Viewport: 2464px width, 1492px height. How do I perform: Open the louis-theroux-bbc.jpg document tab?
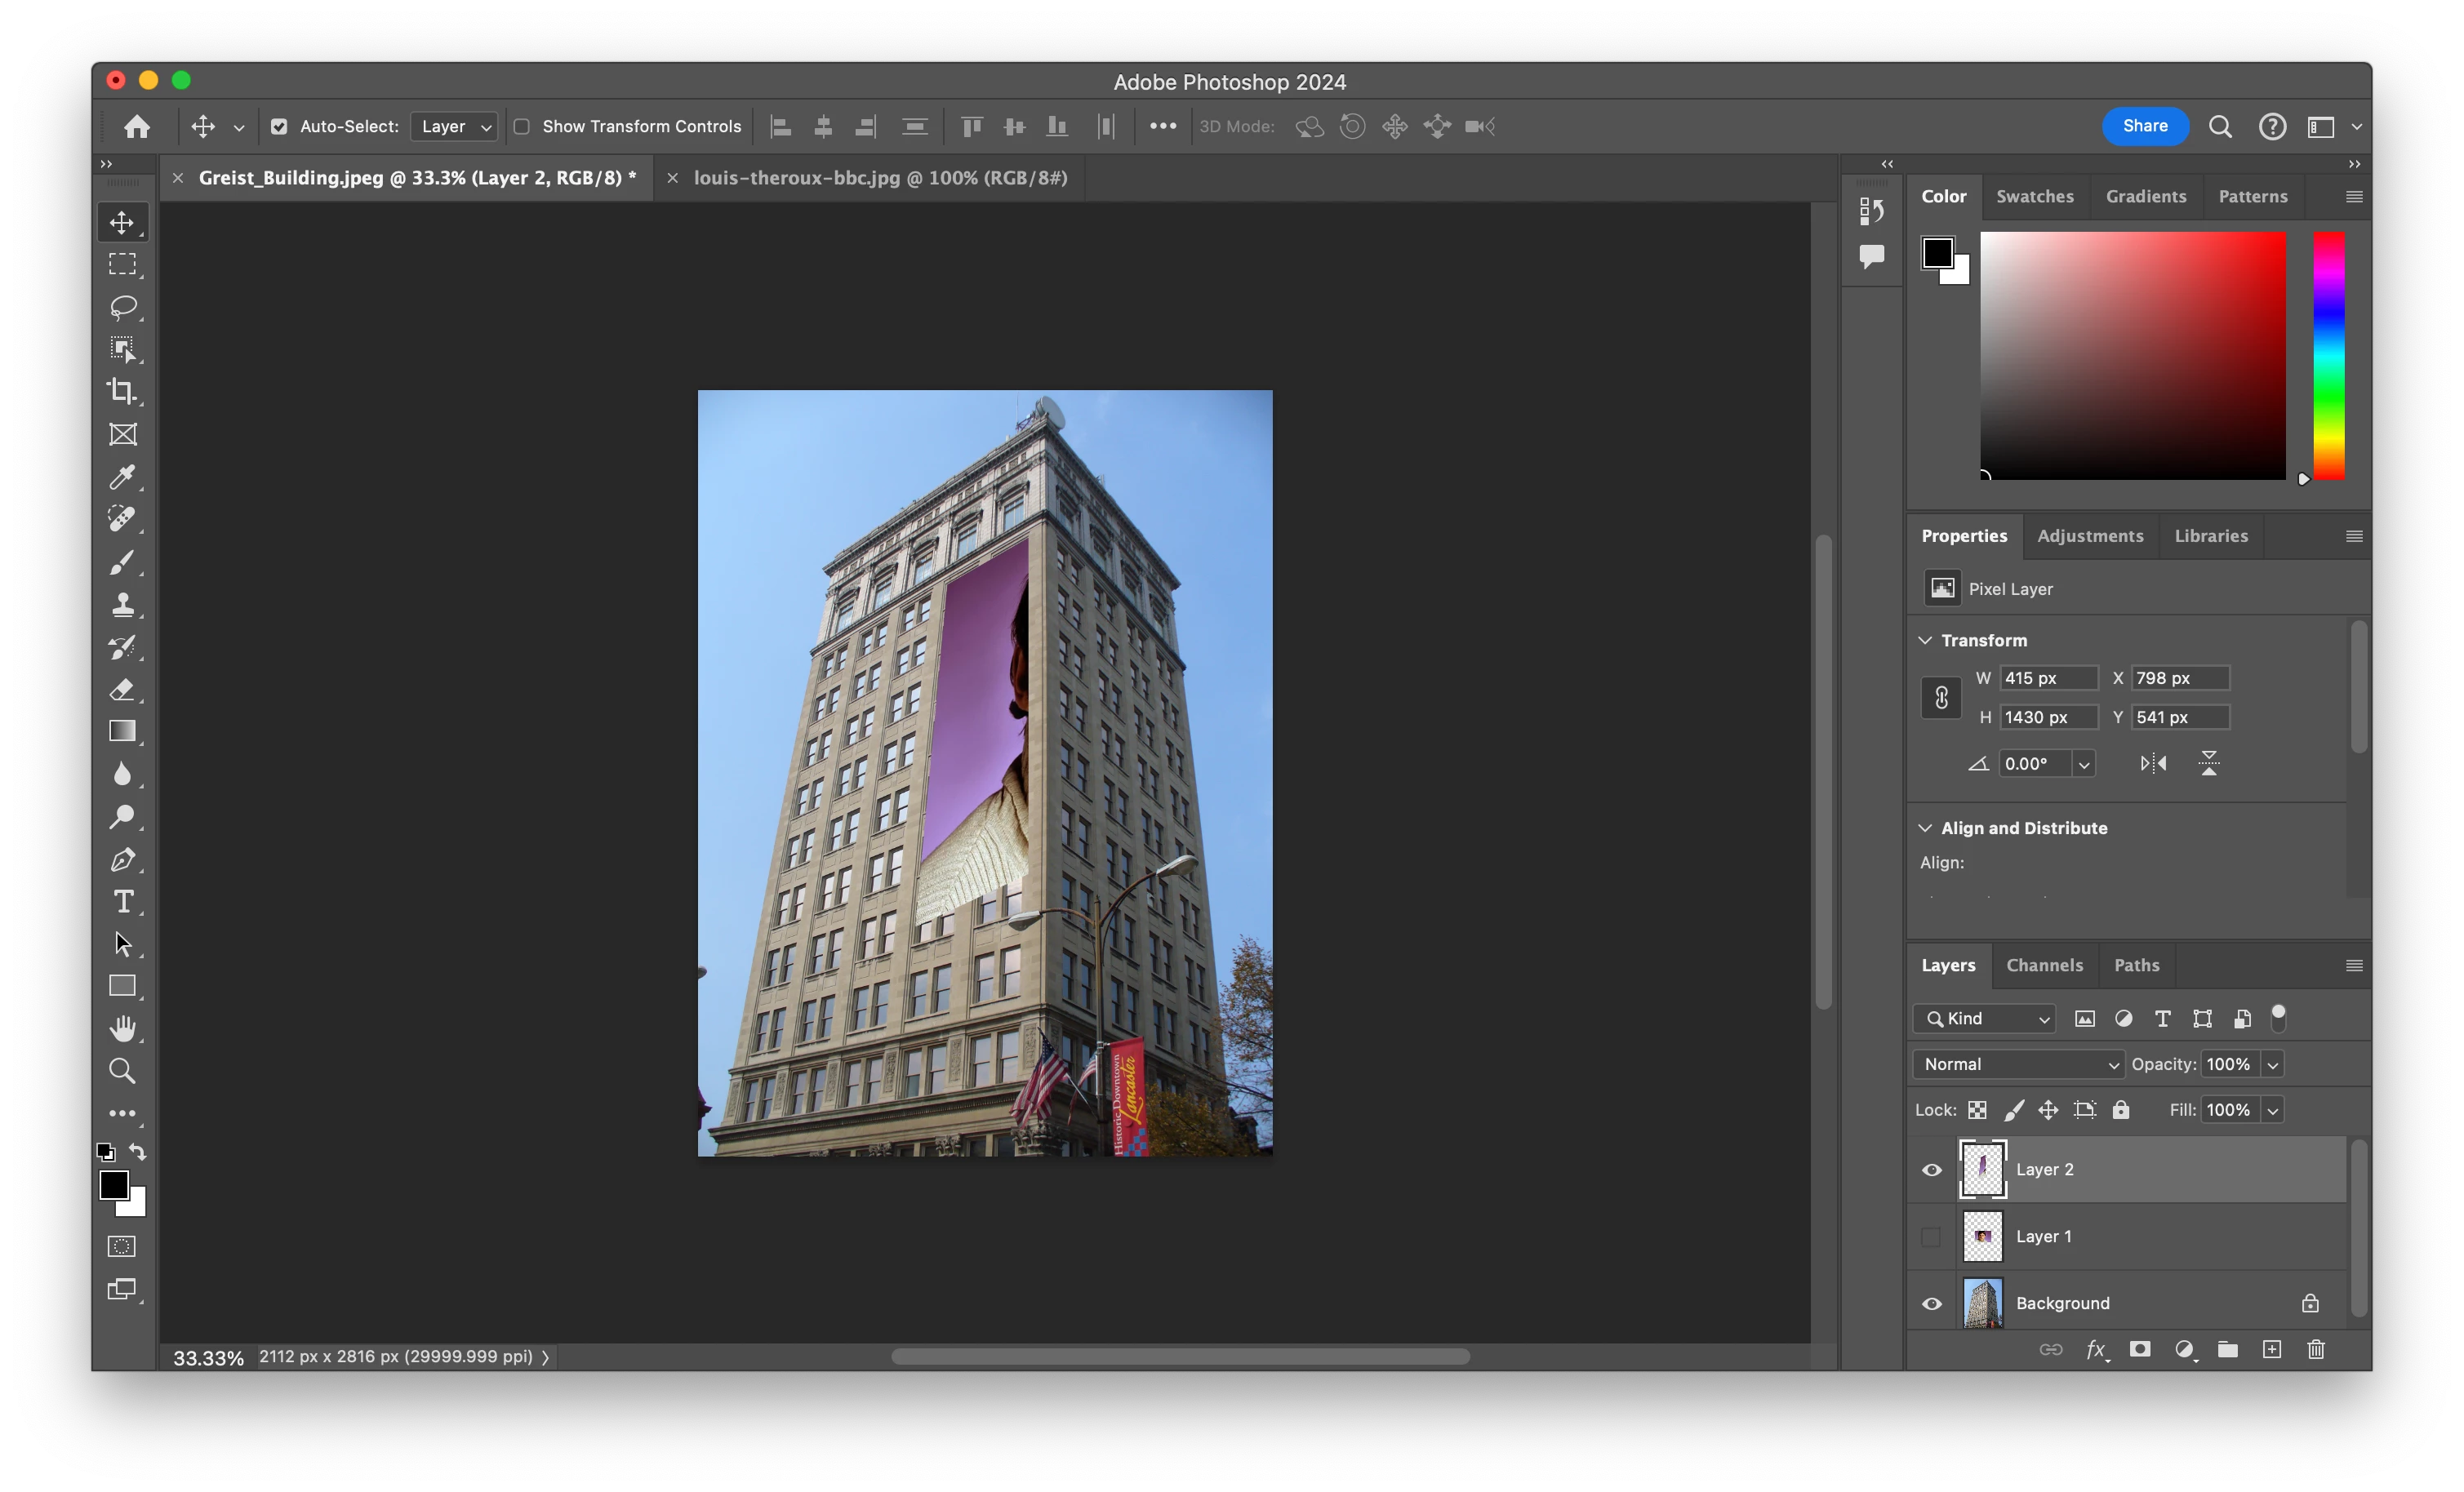[880, 178]
